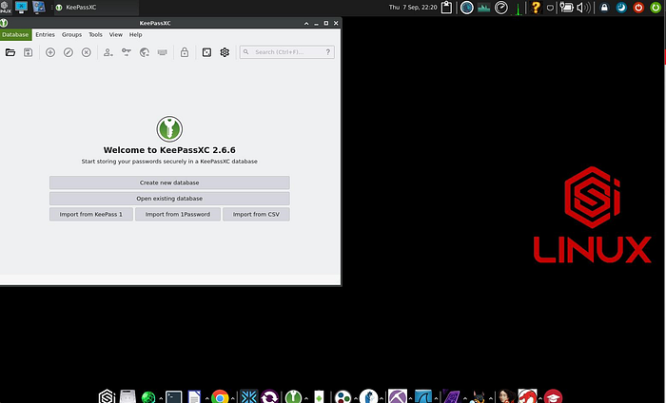Screen dimensions: 666x403
Task: Click the search help question mark
Action: [x=328, y=52]
